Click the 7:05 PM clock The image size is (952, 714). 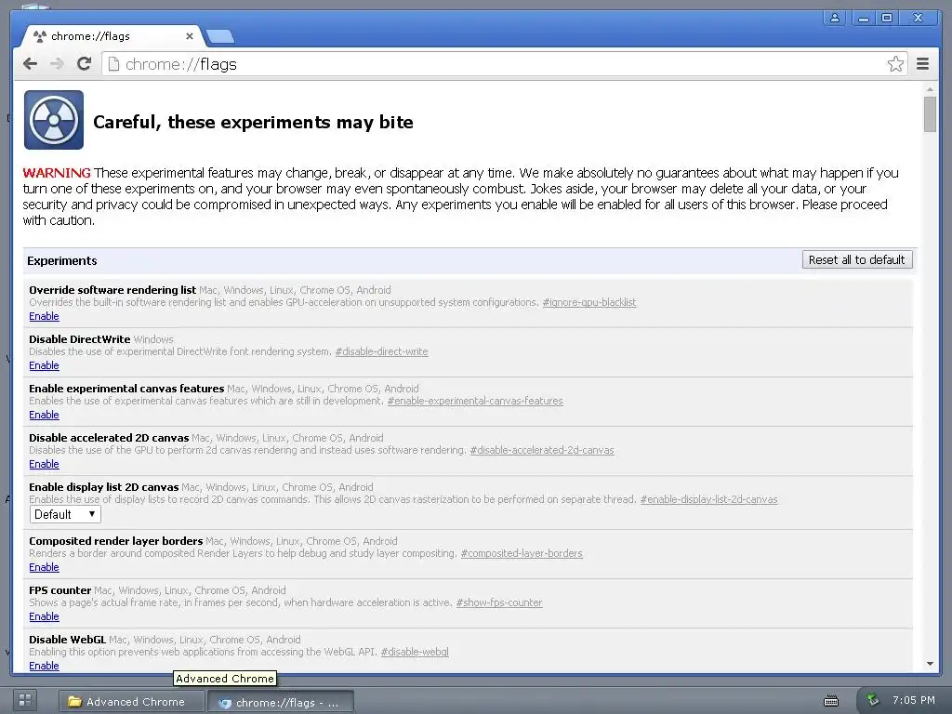point(913,700)
